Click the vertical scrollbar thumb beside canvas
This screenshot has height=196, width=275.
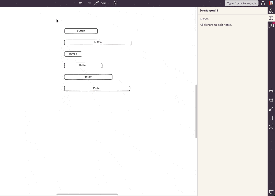tap(196, 111)
